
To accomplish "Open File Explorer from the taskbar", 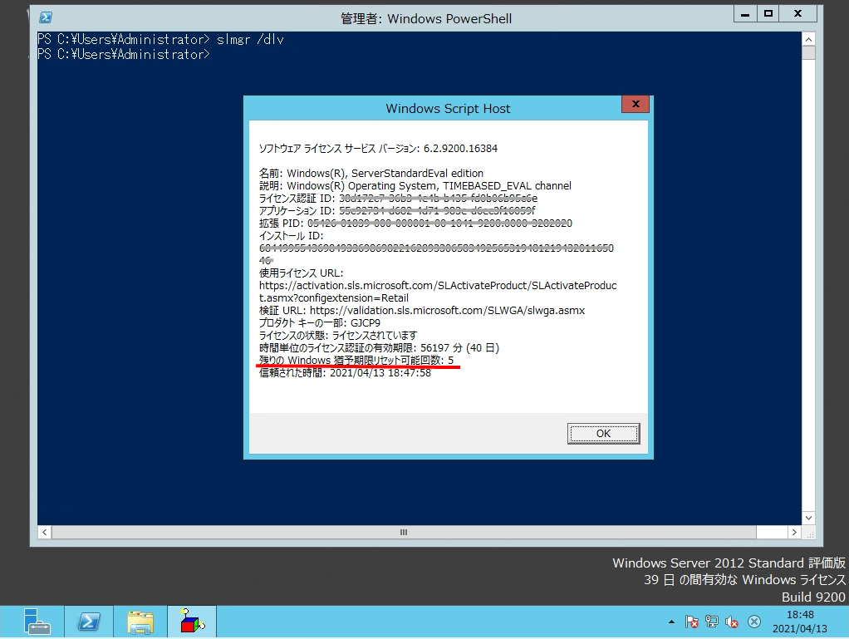I will [140, 622].
